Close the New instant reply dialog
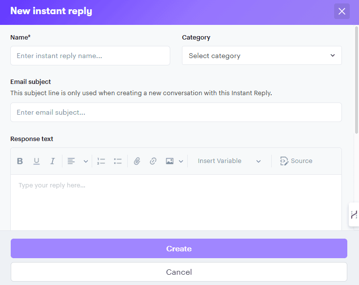This screenshot has height=285, width=359. 341,11
